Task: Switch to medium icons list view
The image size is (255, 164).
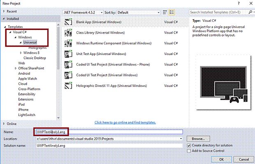Action: click(172, 12)
